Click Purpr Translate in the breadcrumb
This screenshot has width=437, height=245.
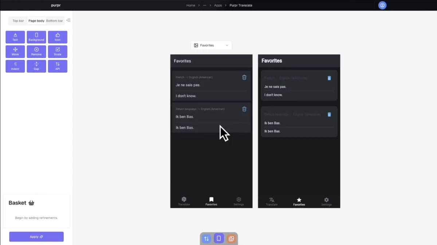tap(241, 5)
